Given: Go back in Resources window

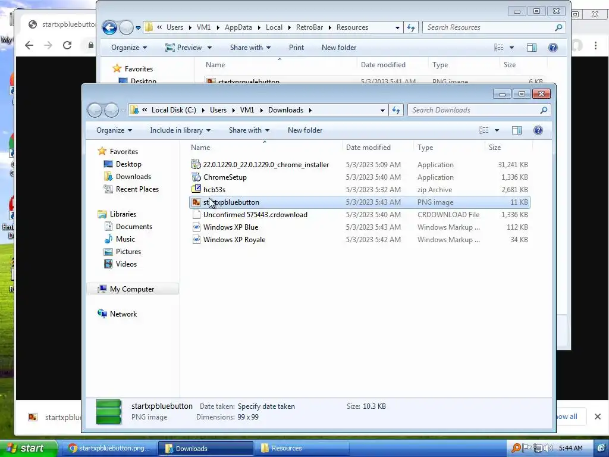Looking at the screenshot, I should [109, 27].
